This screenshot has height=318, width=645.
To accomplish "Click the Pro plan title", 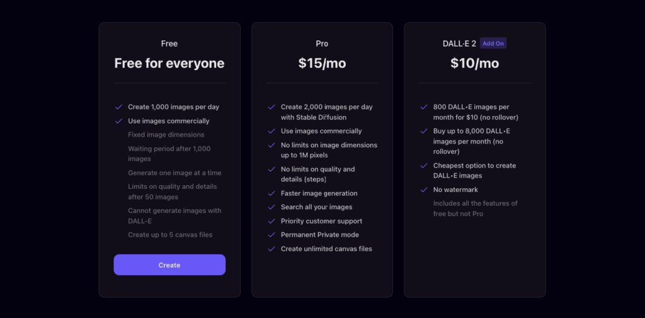I will coord(322,43).
